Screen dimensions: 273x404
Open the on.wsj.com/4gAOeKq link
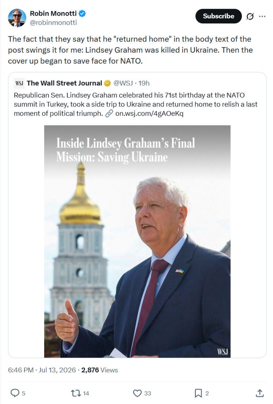pyautogui.click(x=149, y=113)
